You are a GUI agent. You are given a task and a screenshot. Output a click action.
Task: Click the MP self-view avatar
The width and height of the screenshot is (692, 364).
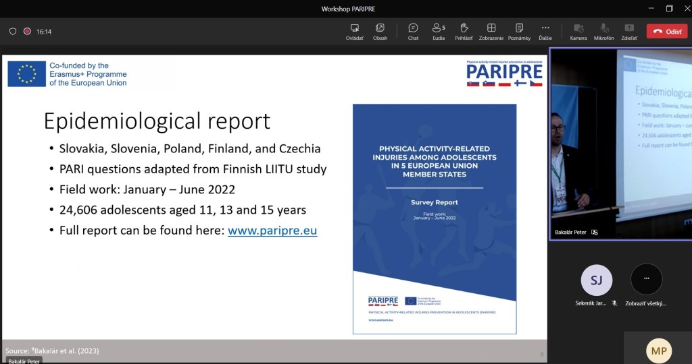point(659,350)
